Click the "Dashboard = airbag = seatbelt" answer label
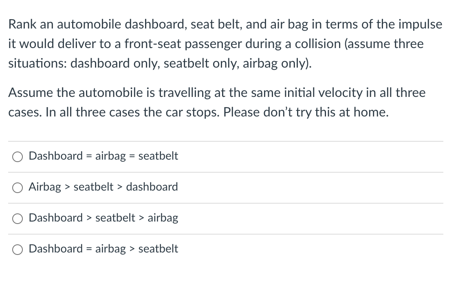Image resolution: width=458 pixels, height=281 pixels. coord(103,156)
